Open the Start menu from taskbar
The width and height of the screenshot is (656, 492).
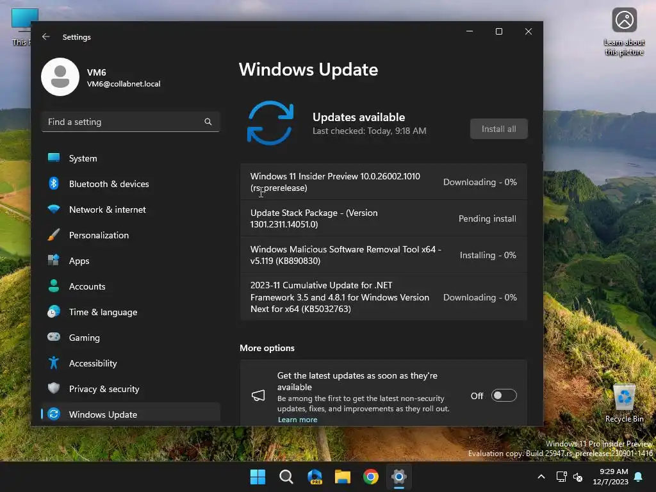click(x=258, y=477)
